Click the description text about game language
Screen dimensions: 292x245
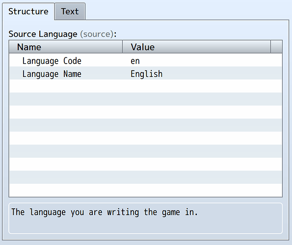pos(105,212)
